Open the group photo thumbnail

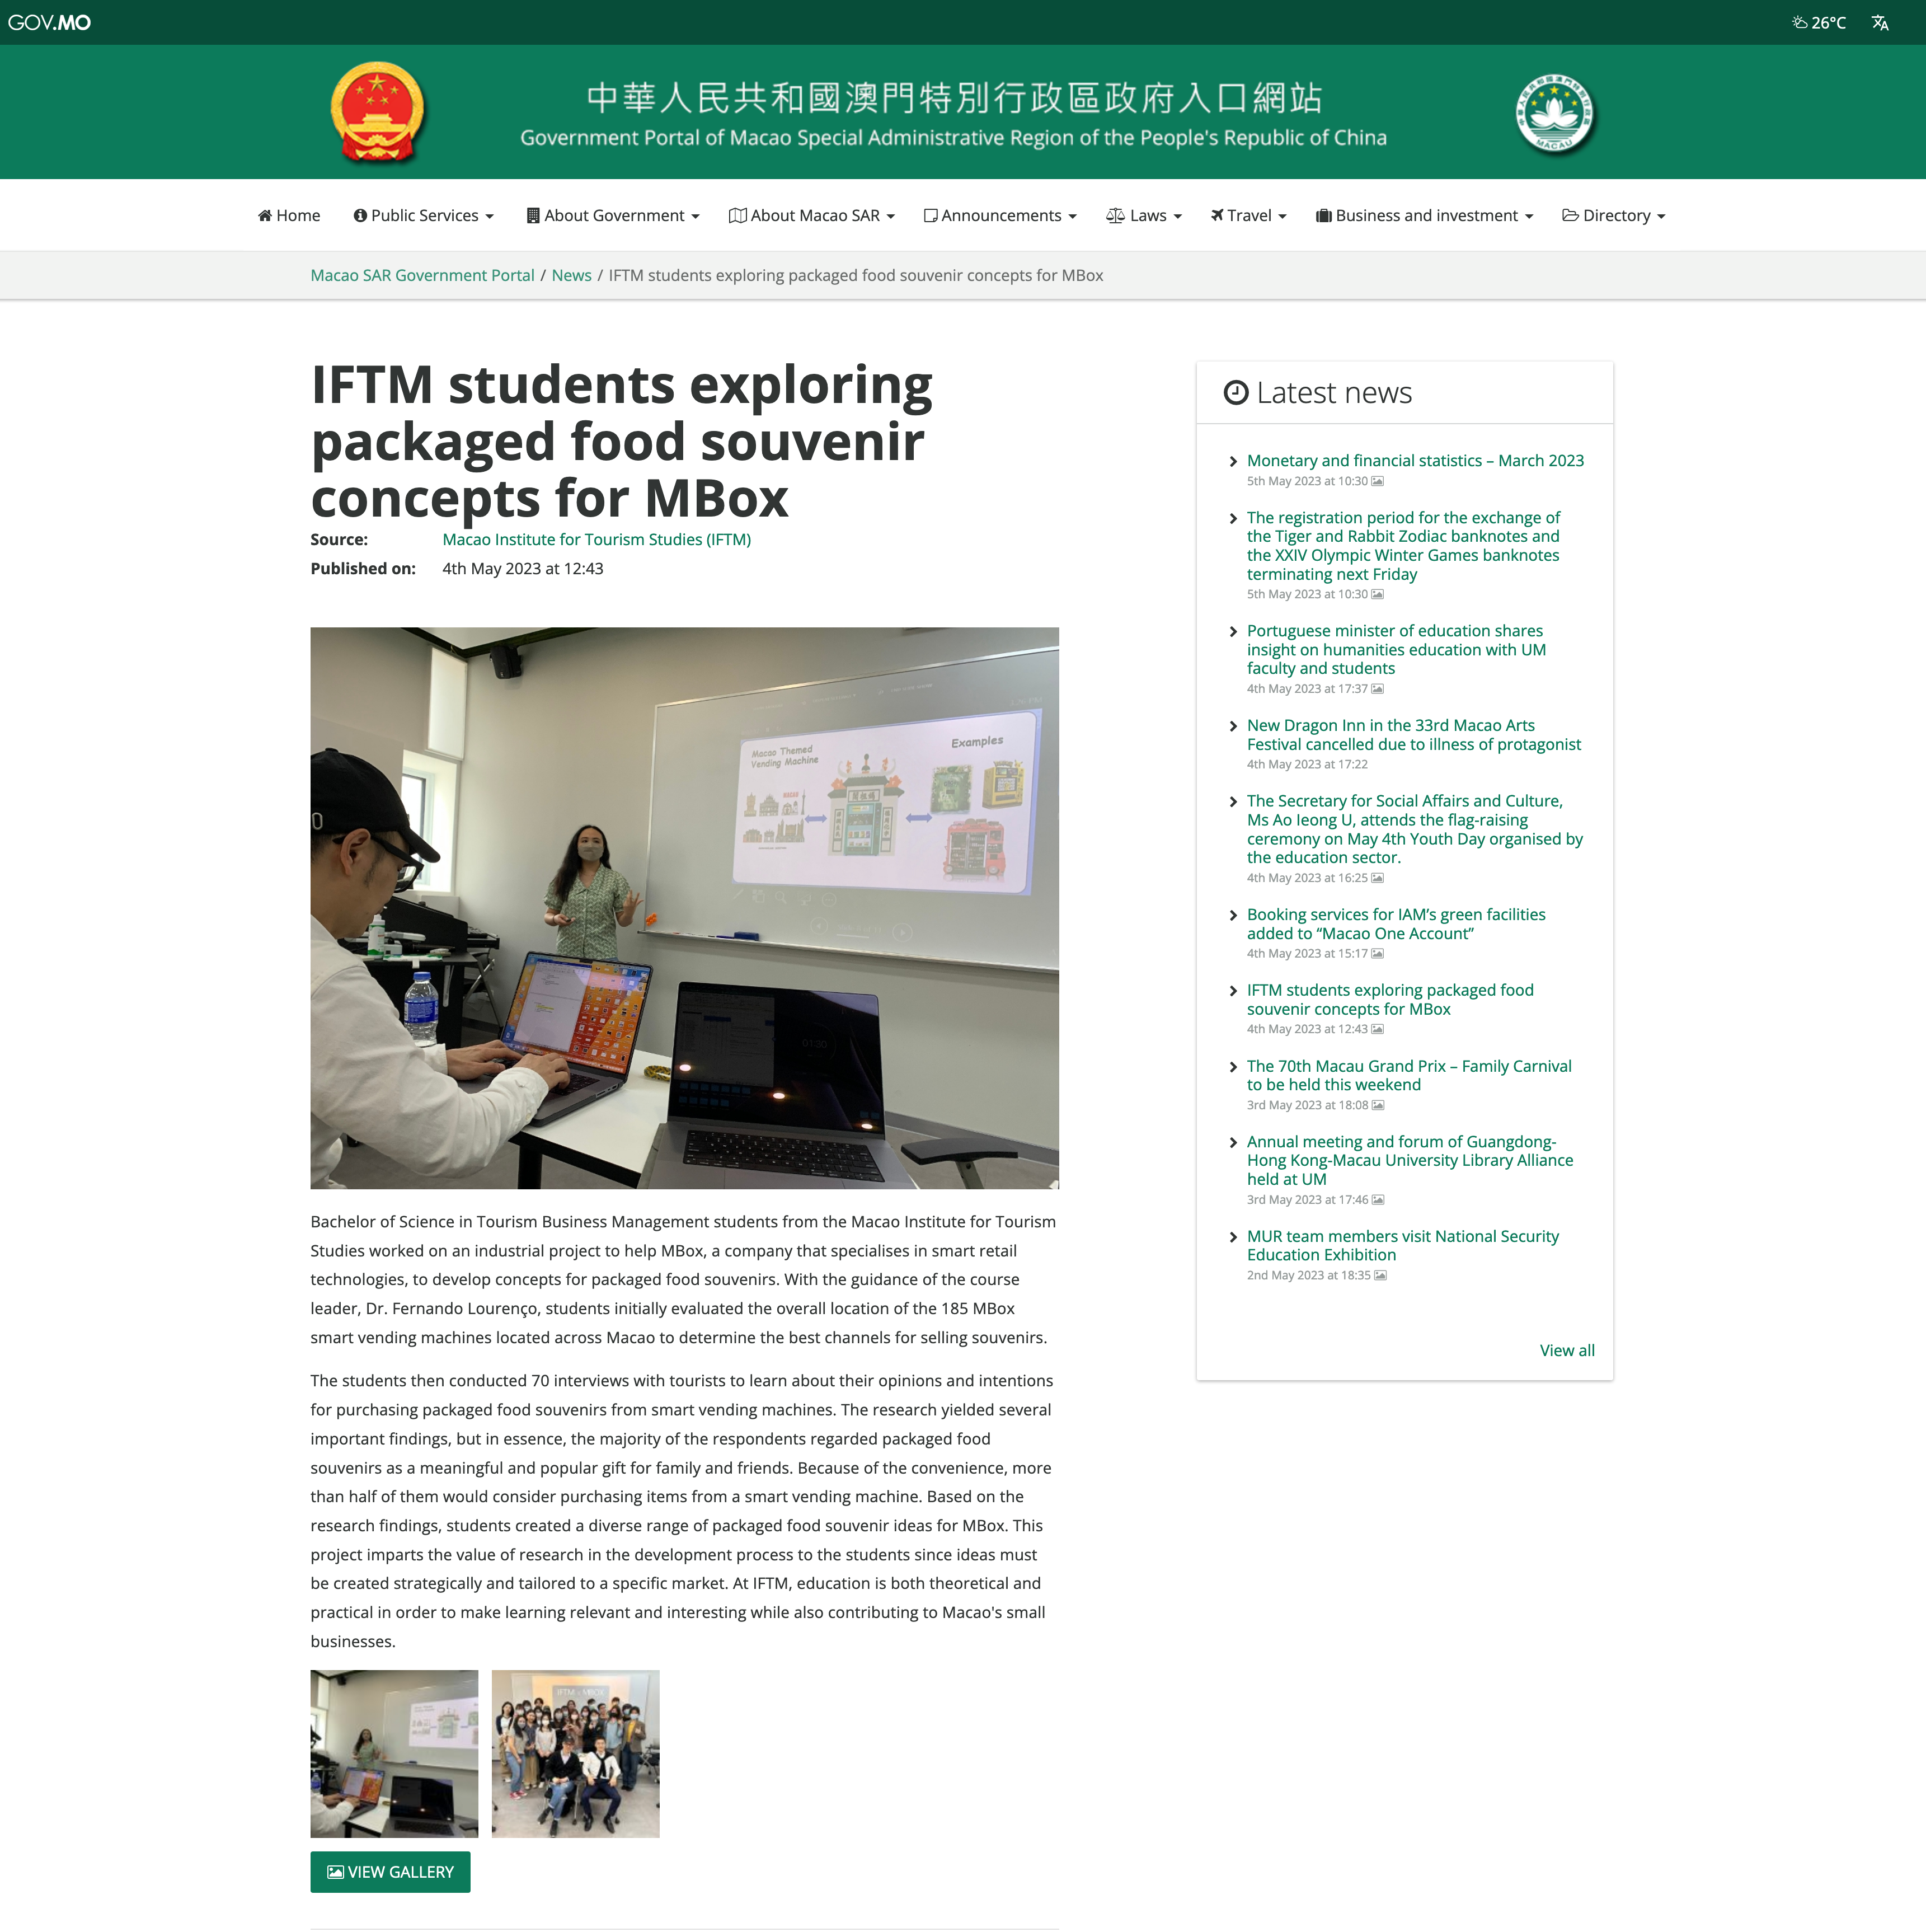pos(575,1754)
